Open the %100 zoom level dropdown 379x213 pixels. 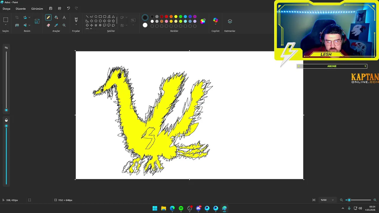(327, 200)
